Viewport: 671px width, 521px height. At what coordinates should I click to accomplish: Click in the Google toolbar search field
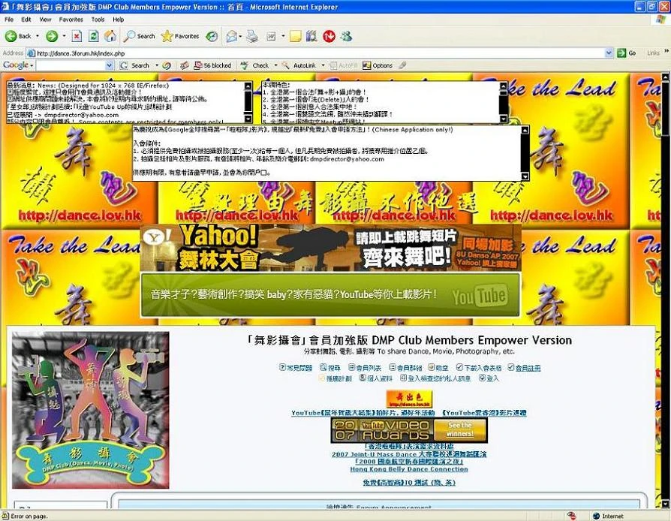pyautogui.click(x=71, y=65)
